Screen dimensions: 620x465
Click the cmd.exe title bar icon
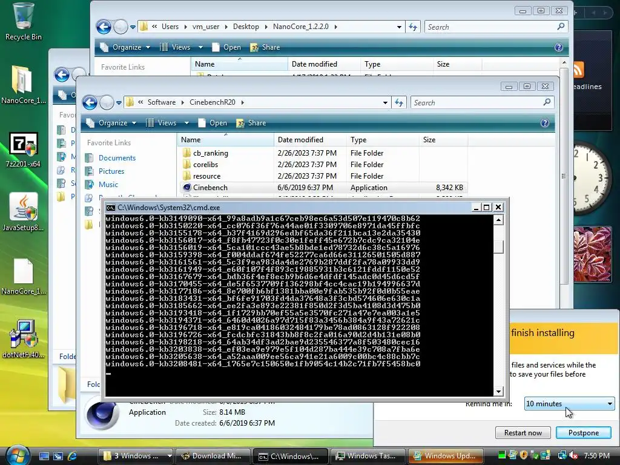click(110, 208)
